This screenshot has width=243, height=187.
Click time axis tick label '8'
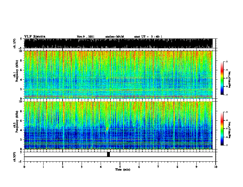pos(177,167)
